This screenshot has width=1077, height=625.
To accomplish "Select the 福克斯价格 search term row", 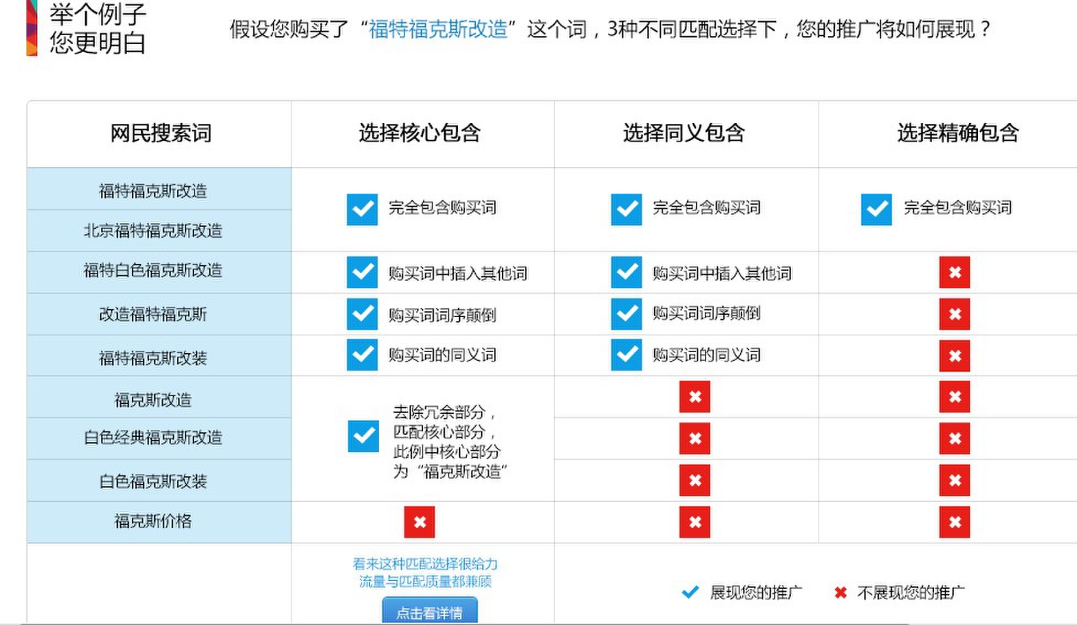I will click(x=159, y=522).
